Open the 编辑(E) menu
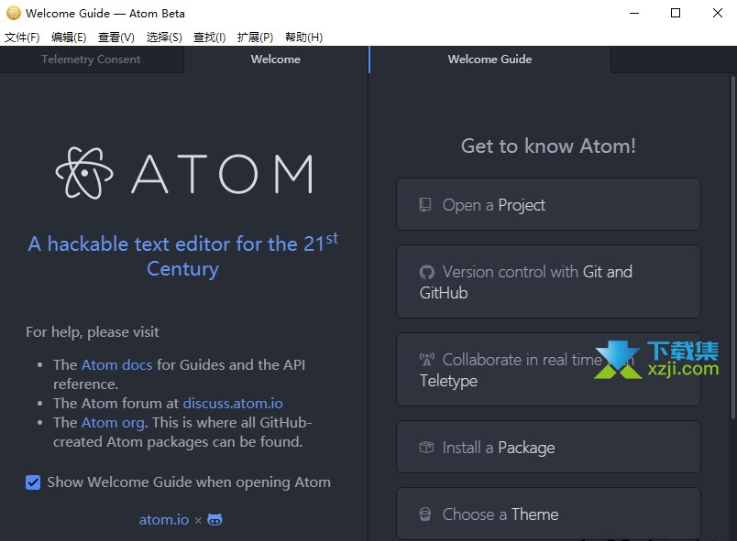This screenshot has height=541, width=737. click(69, 37)
